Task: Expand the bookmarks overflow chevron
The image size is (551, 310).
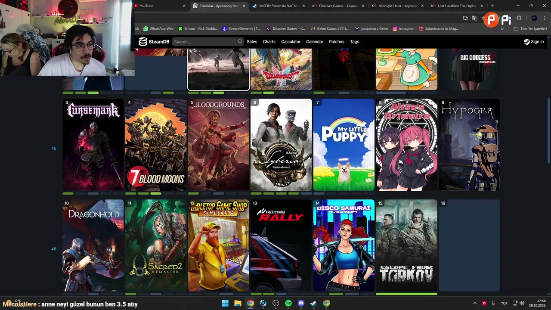Action: (502, 29)
